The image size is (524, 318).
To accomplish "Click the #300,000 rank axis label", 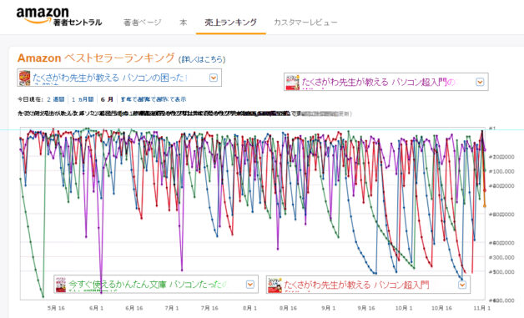I will click(501, 257).
